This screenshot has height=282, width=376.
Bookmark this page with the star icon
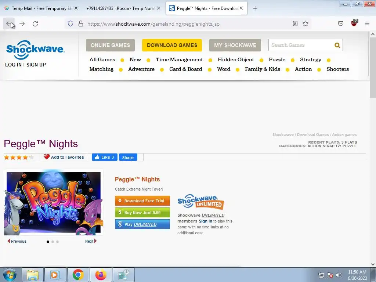tap(305, 23)
